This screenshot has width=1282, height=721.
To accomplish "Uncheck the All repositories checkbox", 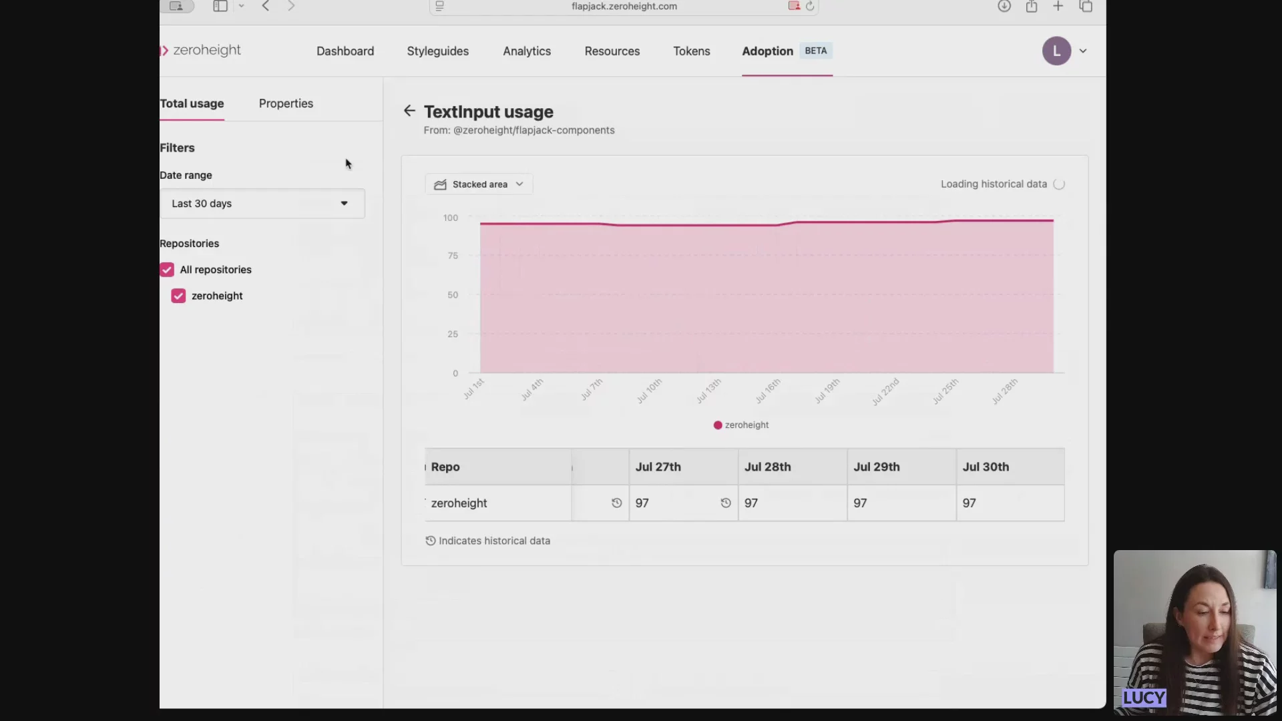I will [x=167, y=270].
